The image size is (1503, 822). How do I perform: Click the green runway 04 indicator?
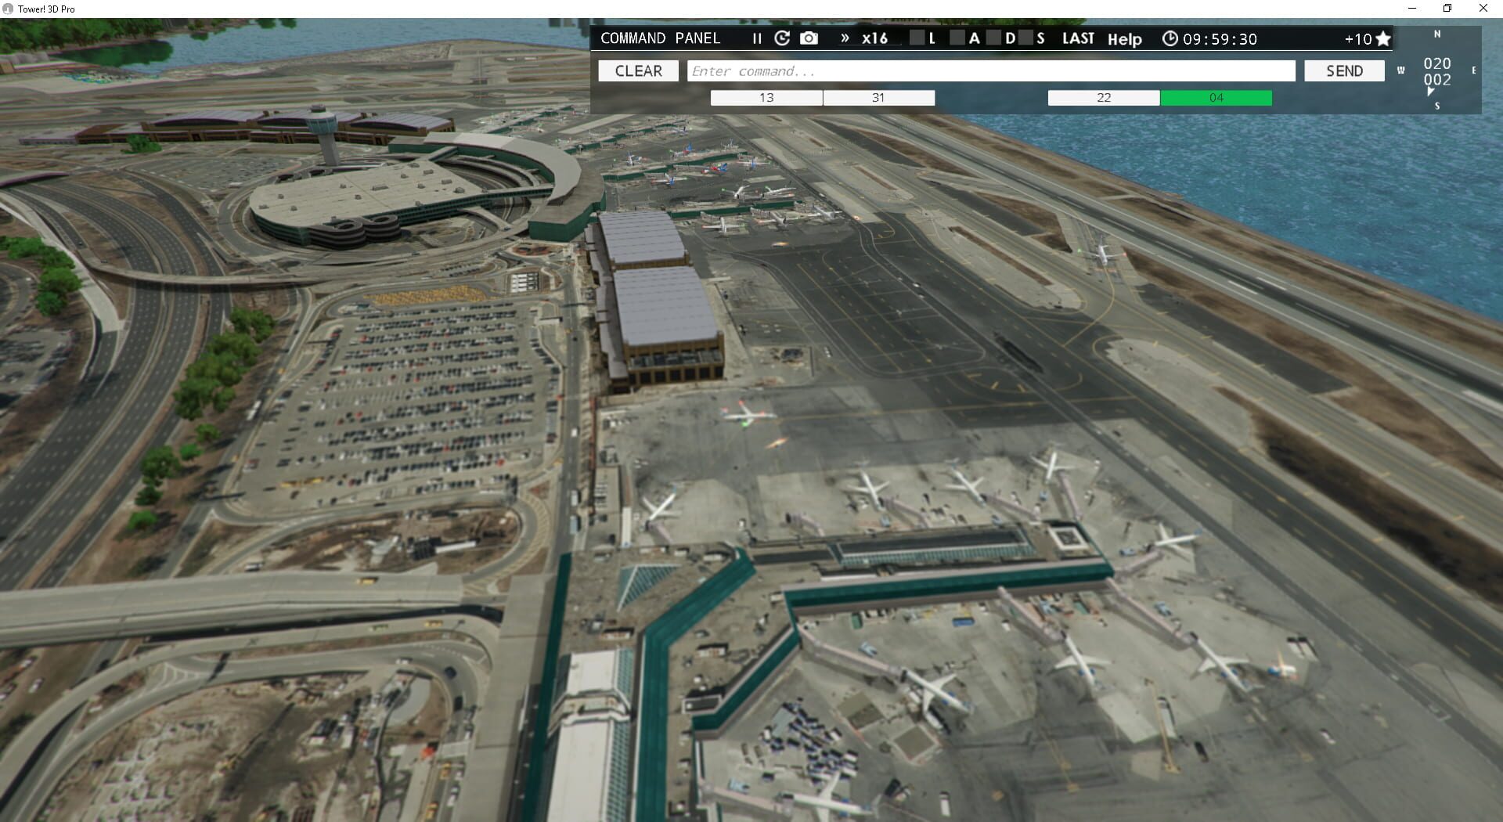pyautogui.click(x=1217, y=98)
